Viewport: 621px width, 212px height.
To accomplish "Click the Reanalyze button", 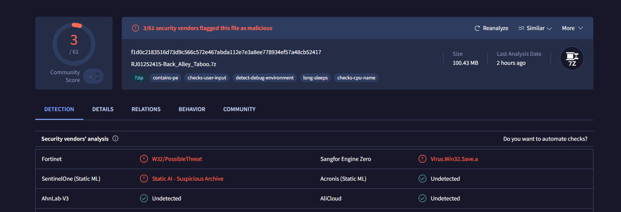I will pyautogui.click(x=491, y=28).
